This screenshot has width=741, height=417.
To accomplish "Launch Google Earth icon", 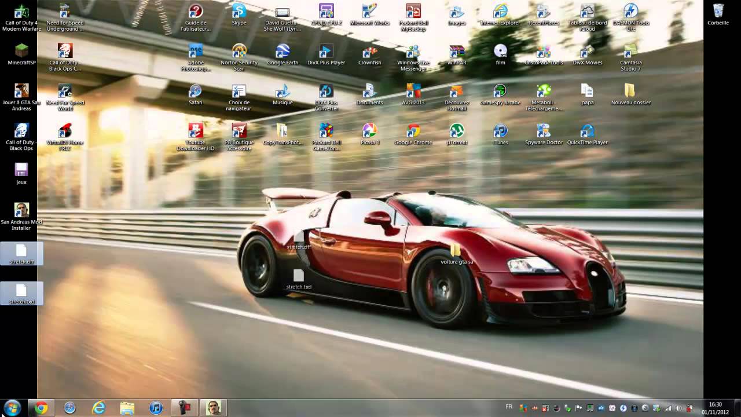I will [x=283, y=55].
